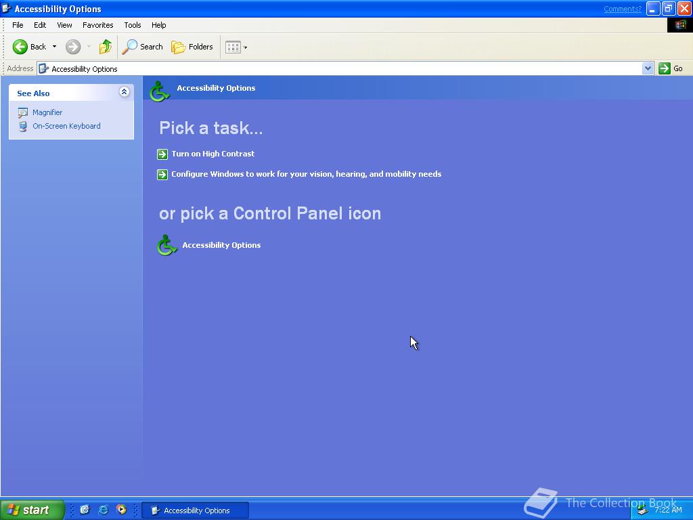Go up one folder level

[x=105, y=47]
